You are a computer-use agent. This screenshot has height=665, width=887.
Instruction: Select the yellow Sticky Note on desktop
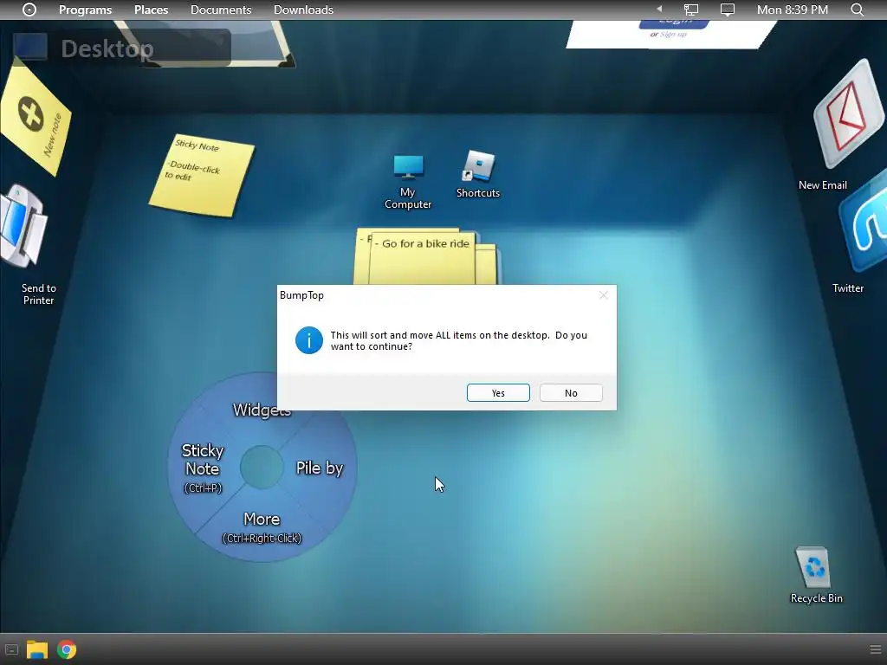(202, 175)
